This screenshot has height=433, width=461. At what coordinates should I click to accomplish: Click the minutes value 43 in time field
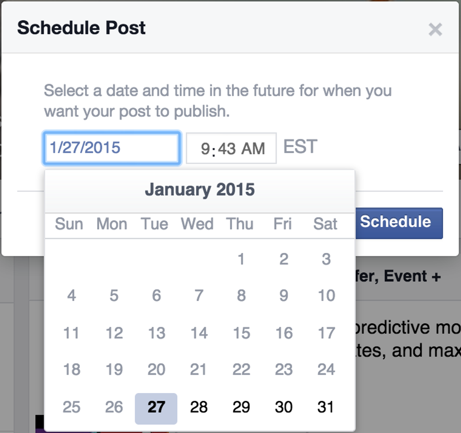[x=227, y=149]
